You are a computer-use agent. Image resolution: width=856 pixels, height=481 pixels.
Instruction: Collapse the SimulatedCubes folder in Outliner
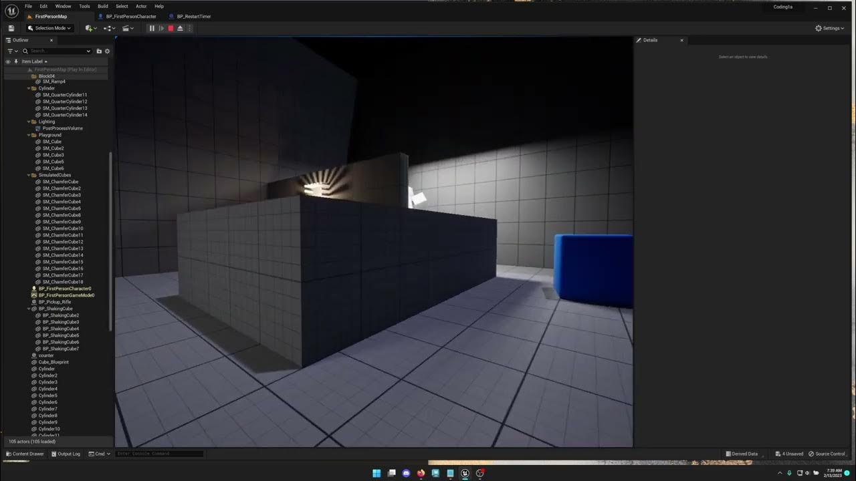[29, 175]
